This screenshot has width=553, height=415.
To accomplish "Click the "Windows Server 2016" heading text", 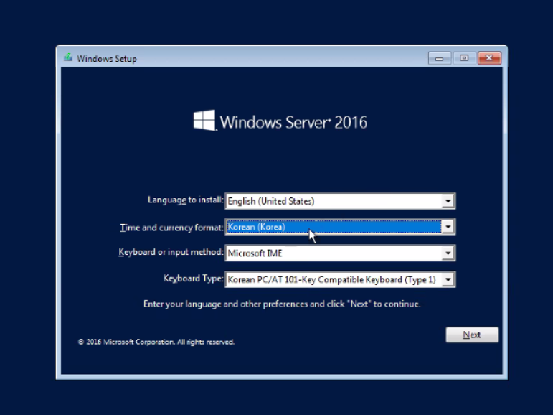I will [293, 123].
